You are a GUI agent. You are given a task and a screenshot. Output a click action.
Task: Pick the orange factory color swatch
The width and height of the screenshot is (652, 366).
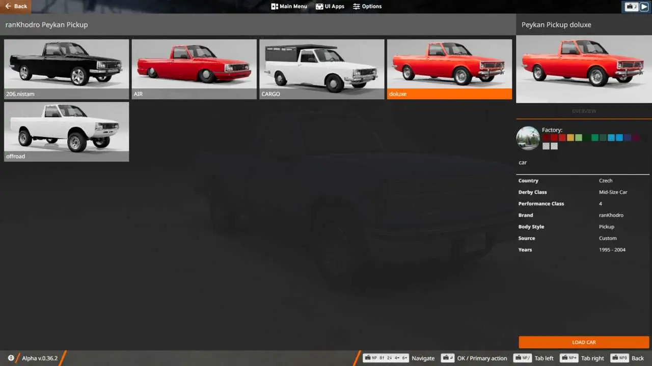tap(570, 138)
